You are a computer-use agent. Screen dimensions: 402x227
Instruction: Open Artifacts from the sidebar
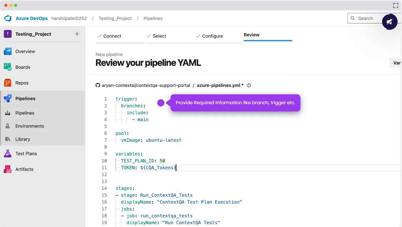click(x=24, y=169)
